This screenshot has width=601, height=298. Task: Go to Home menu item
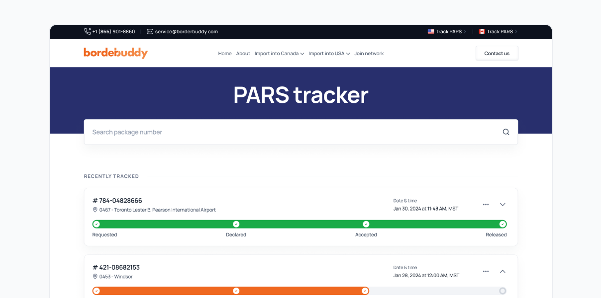pyautogui.click(x=225, y=54)
